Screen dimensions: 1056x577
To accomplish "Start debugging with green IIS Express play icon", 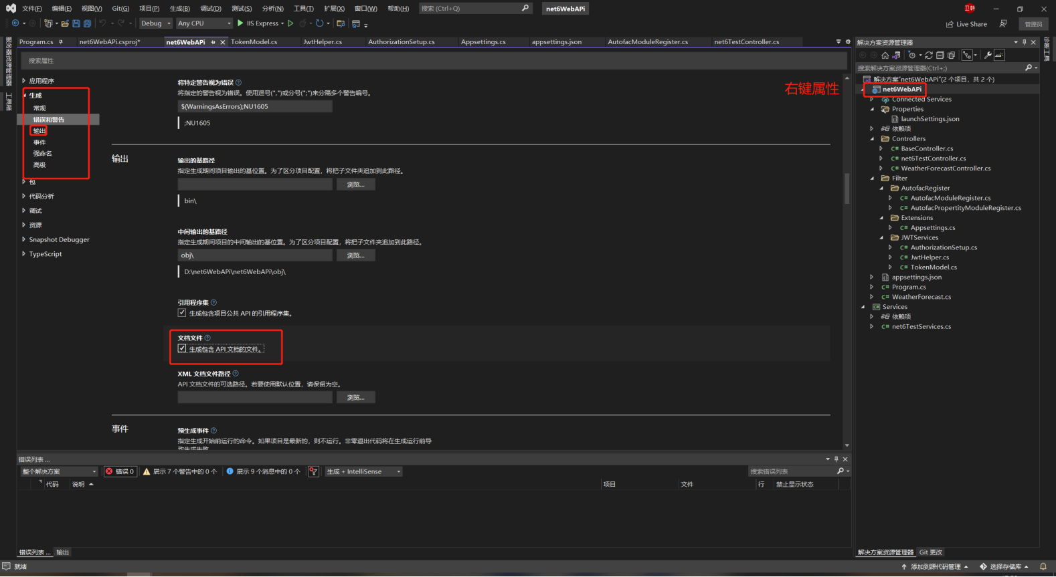I will pyautogui.click(x=240, y=23).
